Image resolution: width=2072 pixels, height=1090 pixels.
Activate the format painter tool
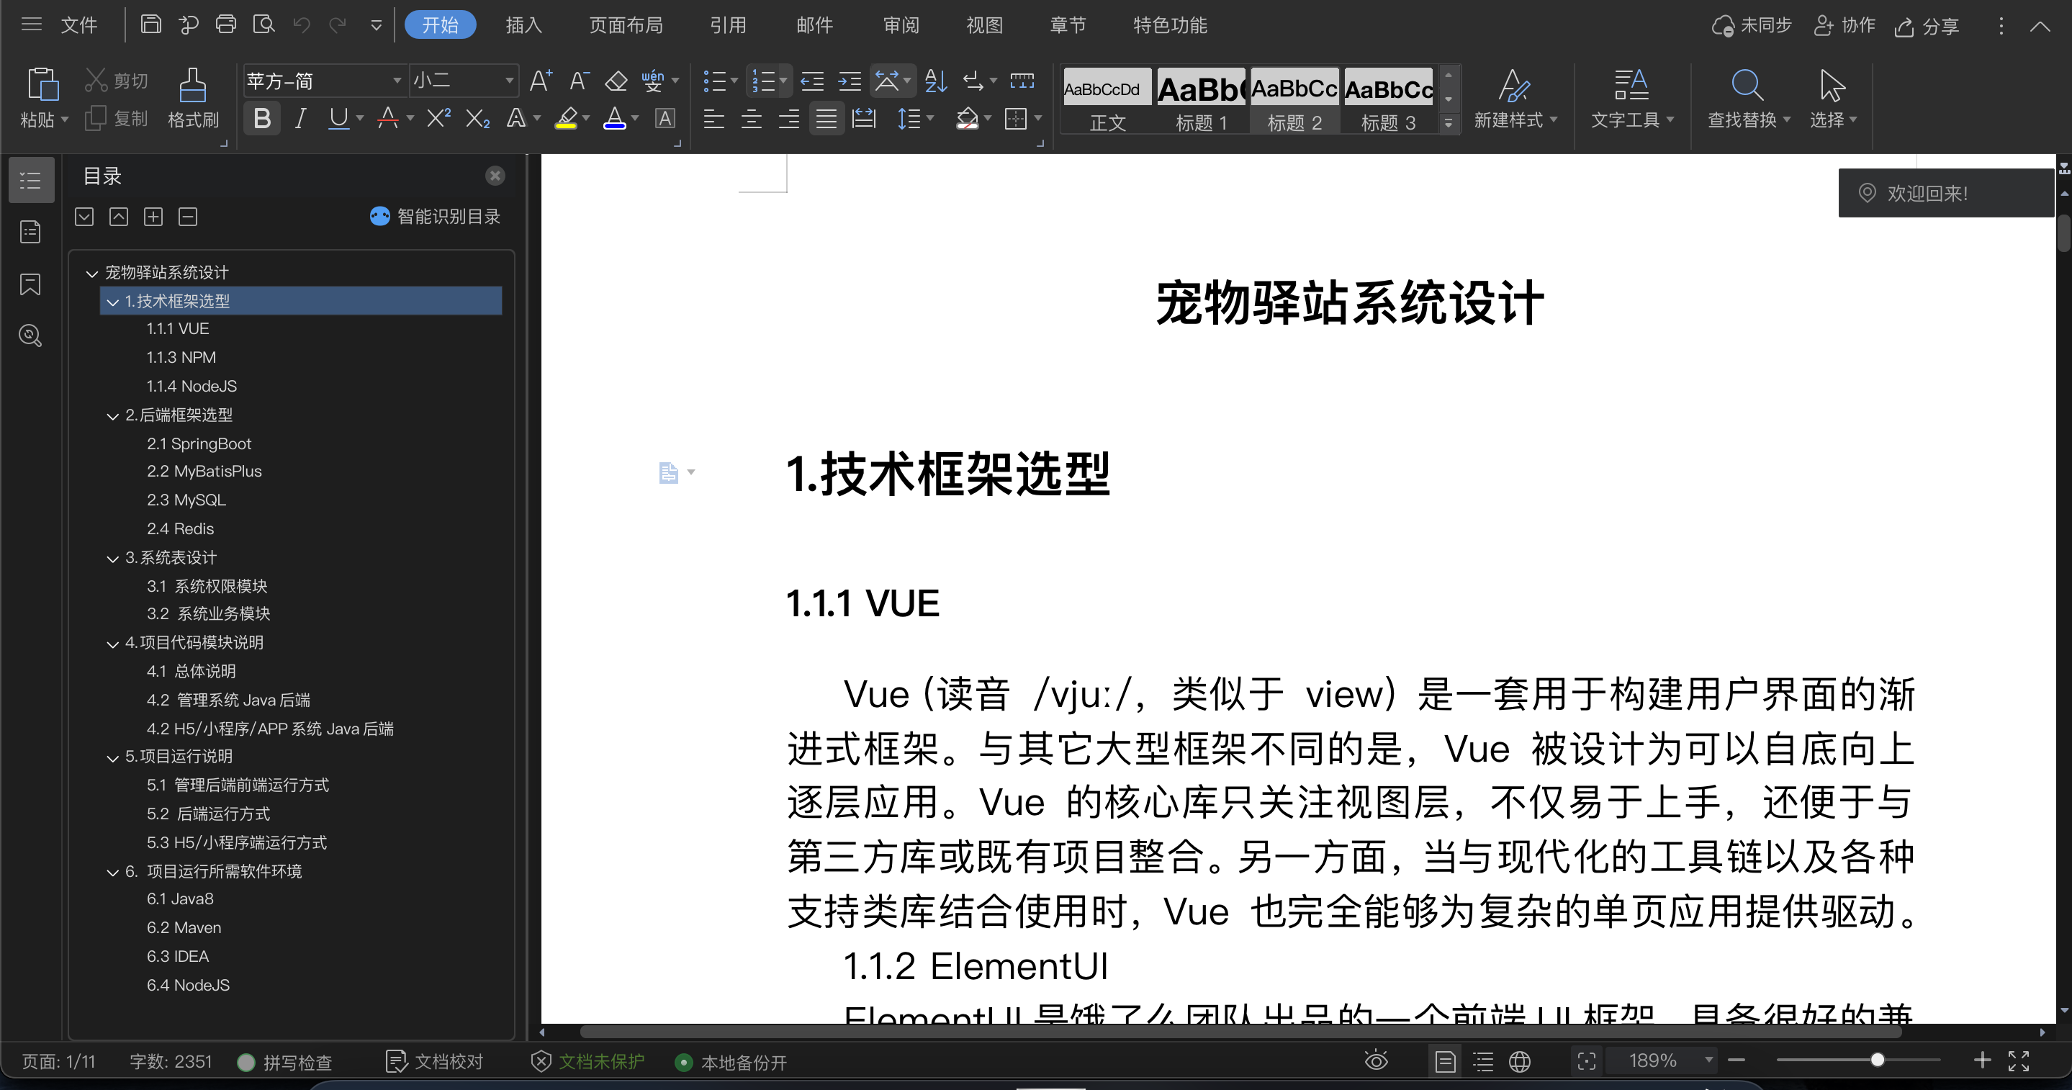click(x=192, y=98)
